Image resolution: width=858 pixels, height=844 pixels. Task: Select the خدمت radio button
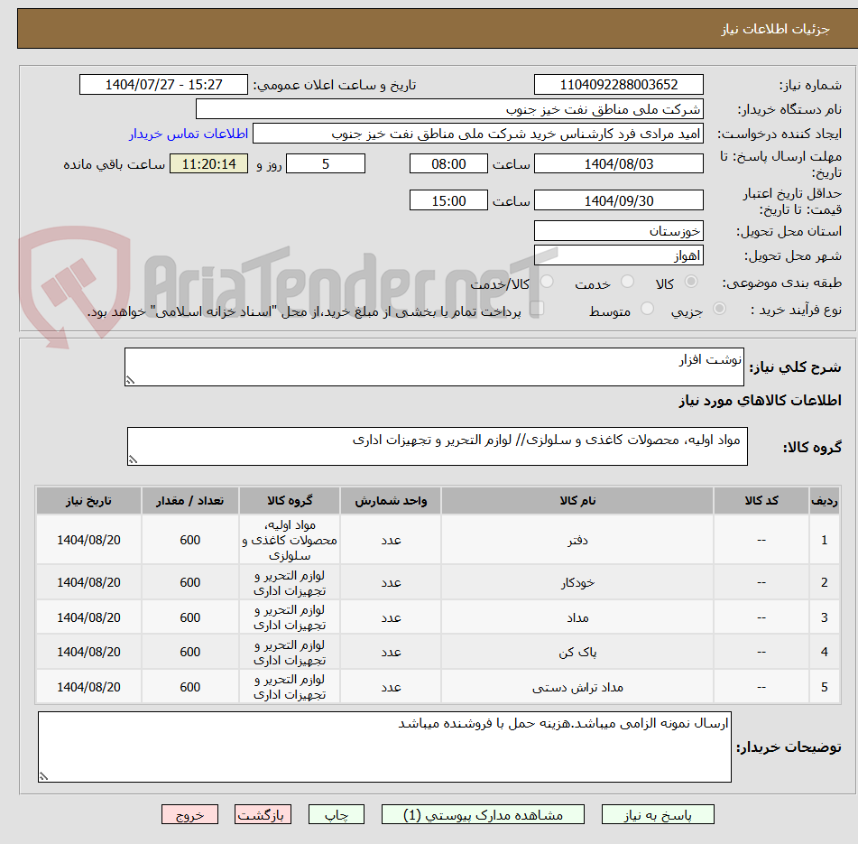coord(627,282)
